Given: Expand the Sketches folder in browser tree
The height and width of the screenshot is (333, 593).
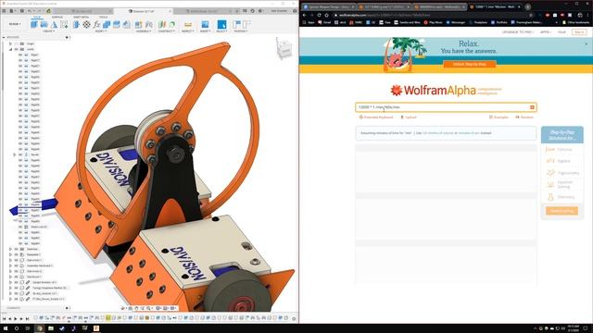Looking at the screenshot, I should 10,249.
